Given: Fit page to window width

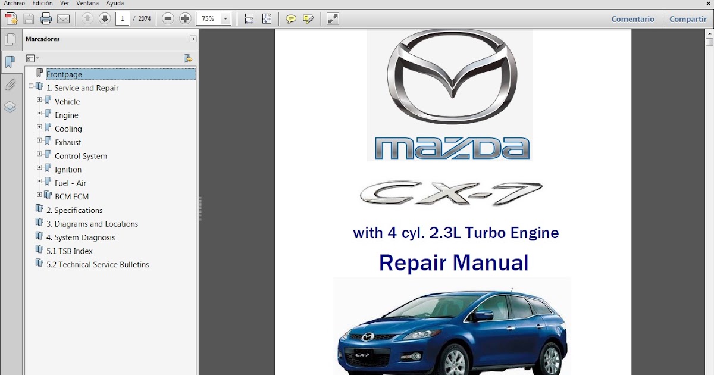Looking at the screenshot, I should pos(249,18).
